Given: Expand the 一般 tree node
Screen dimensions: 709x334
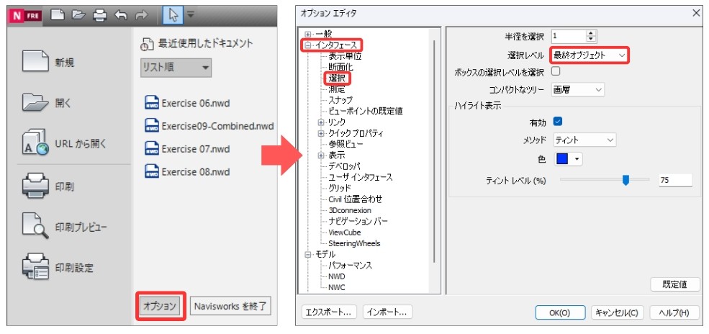Looking at the screenshot, I should [x=308, y=35].
